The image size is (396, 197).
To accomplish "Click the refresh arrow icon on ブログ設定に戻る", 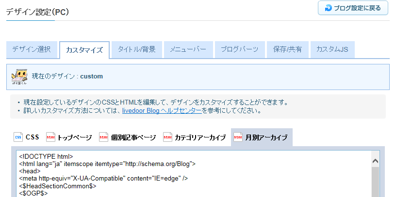I will (328, 8).
